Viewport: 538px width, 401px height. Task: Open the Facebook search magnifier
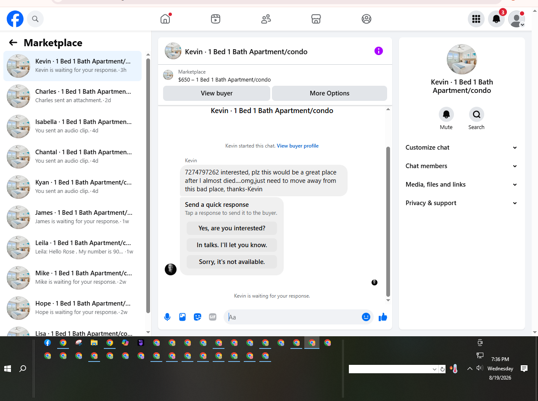[x=35, y=19]
